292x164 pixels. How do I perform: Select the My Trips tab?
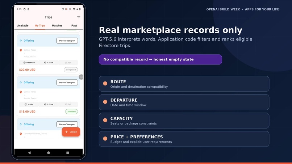(x=40, y=25)
